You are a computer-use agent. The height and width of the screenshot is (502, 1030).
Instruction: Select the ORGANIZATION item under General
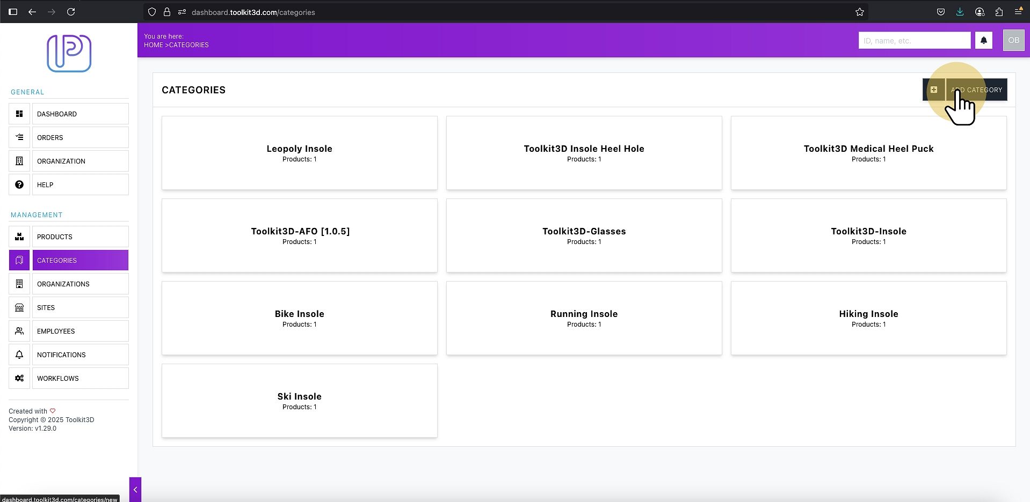click(x=81, y=161)
